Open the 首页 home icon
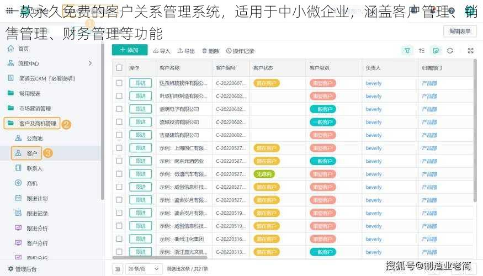The image size is (483, 276). click(11, 49)
